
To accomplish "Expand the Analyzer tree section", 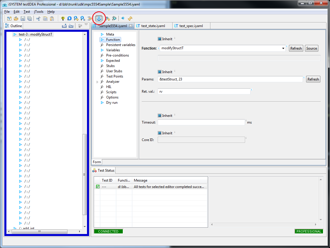I will [97, 82].
